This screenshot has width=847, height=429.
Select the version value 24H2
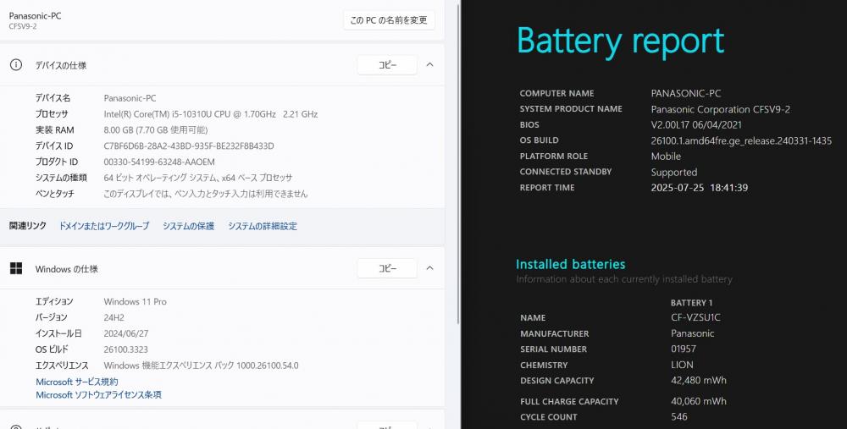(114, 317)
